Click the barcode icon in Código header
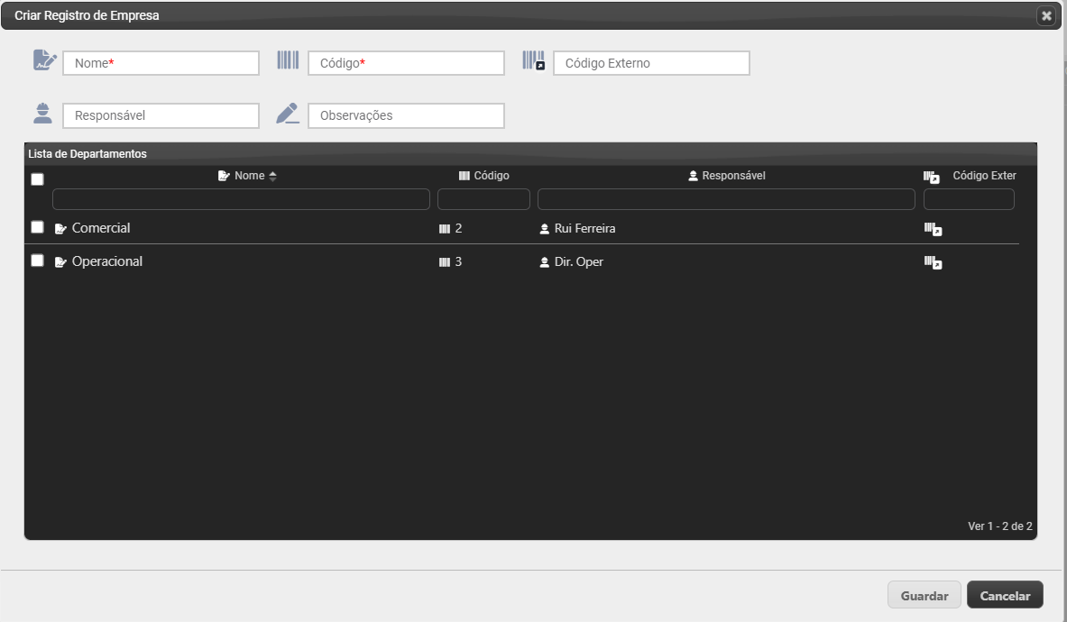The height and width of the screenshot is (622, 1067). tap(465, 176)
